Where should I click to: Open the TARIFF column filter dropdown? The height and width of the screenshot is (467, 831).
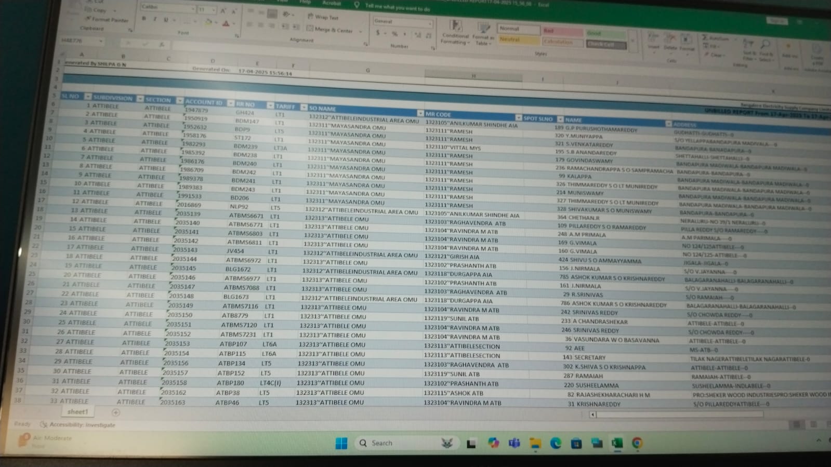[x=304, y=107]
